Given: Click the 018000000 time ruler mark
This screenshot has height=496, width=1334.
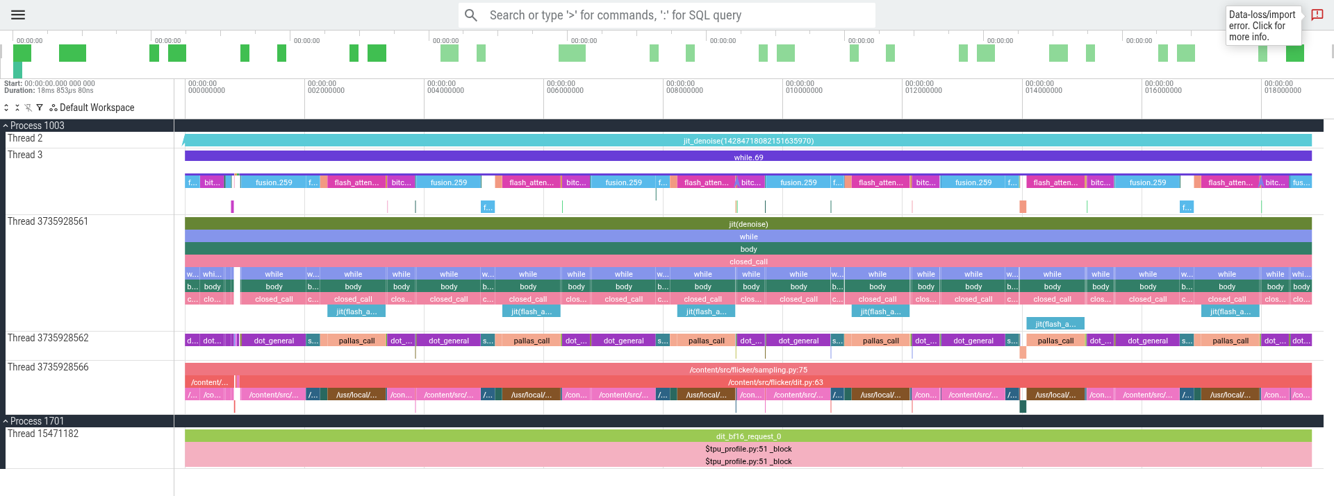Looking at the screenshot, I should click(x=1283, y=87).
